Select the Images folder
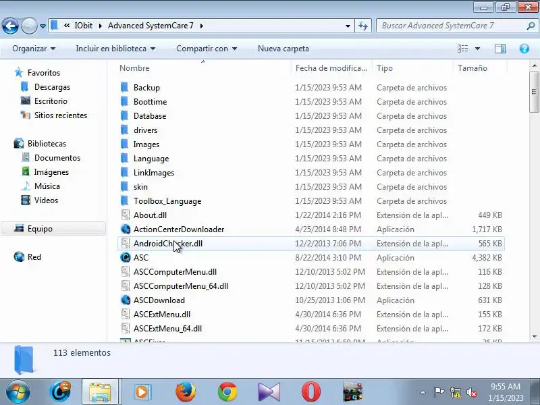Image resolution: width=540 pixels, height=405 pixels. tap(146, 144)
